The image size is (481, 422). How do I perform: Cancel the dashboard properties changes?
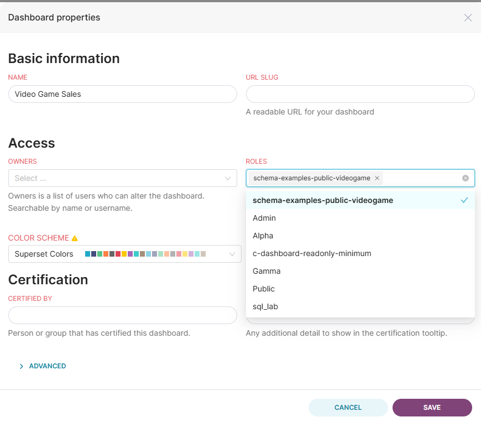(348, 408)
